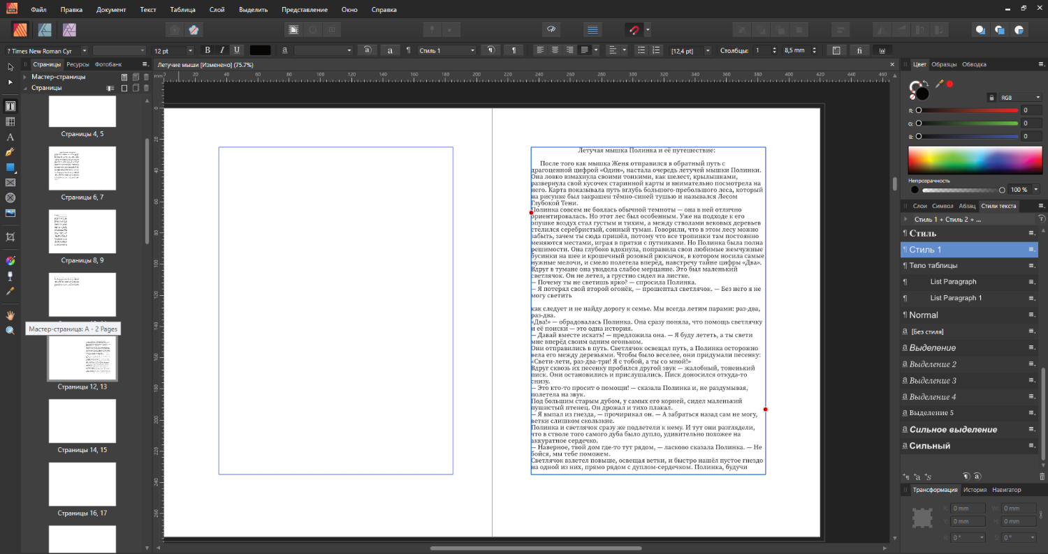Image resolution: width=1048 pixels, height=554 pixels.
Task: Switch to the Образцы tab
Action: (944, 64)
